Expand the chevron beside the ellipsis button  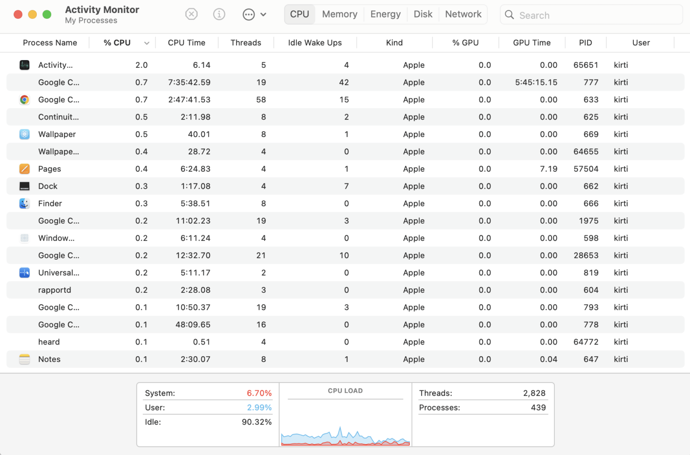point(263,14)
